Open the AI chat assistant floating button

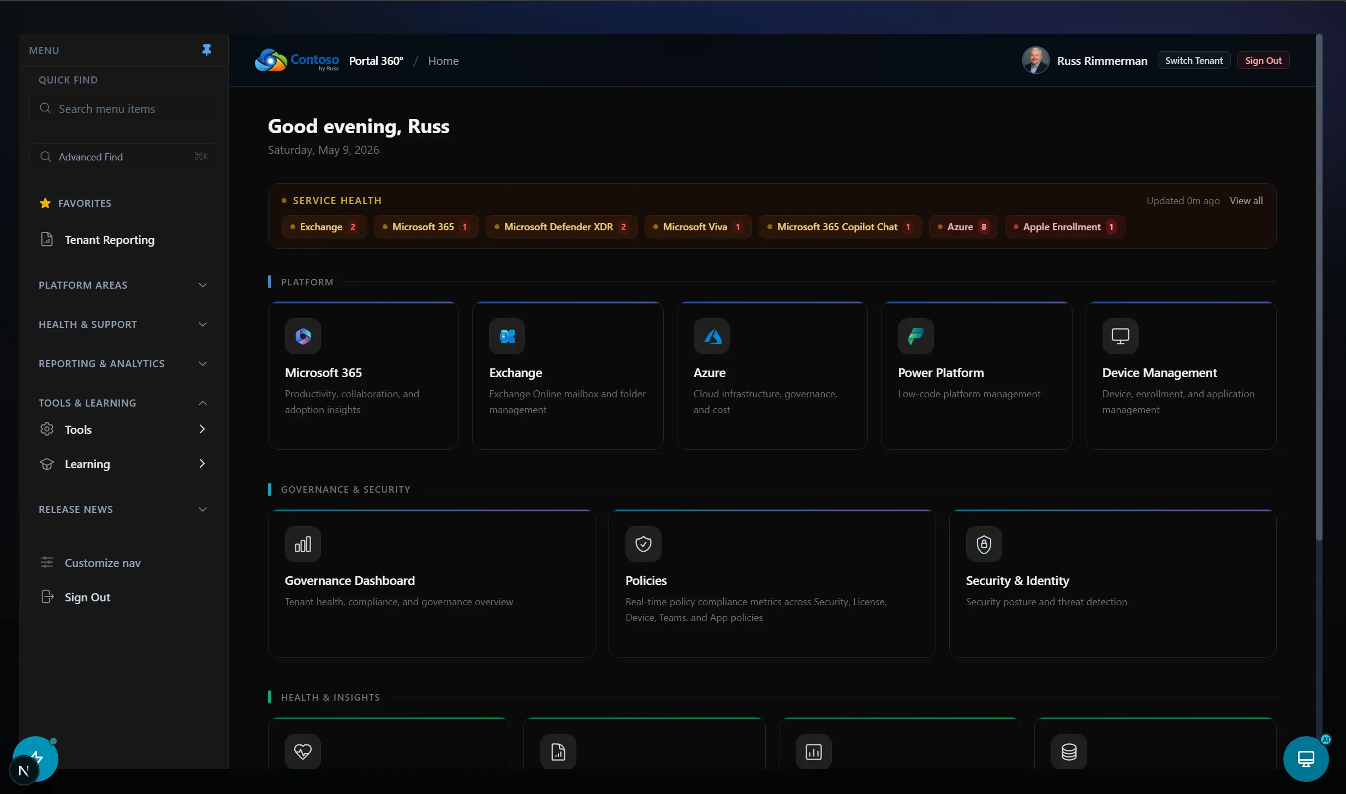pyautogui.click(x=1306, y=759)
